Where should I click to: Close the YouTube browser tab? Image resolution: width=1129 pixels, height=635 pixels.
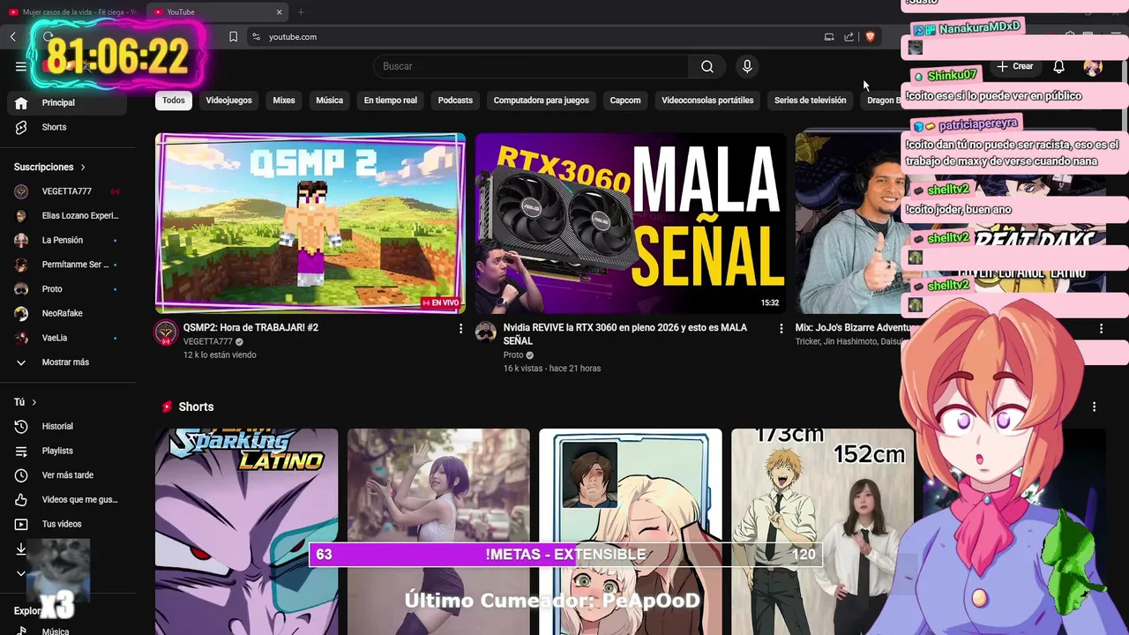[x=280, y=11]
